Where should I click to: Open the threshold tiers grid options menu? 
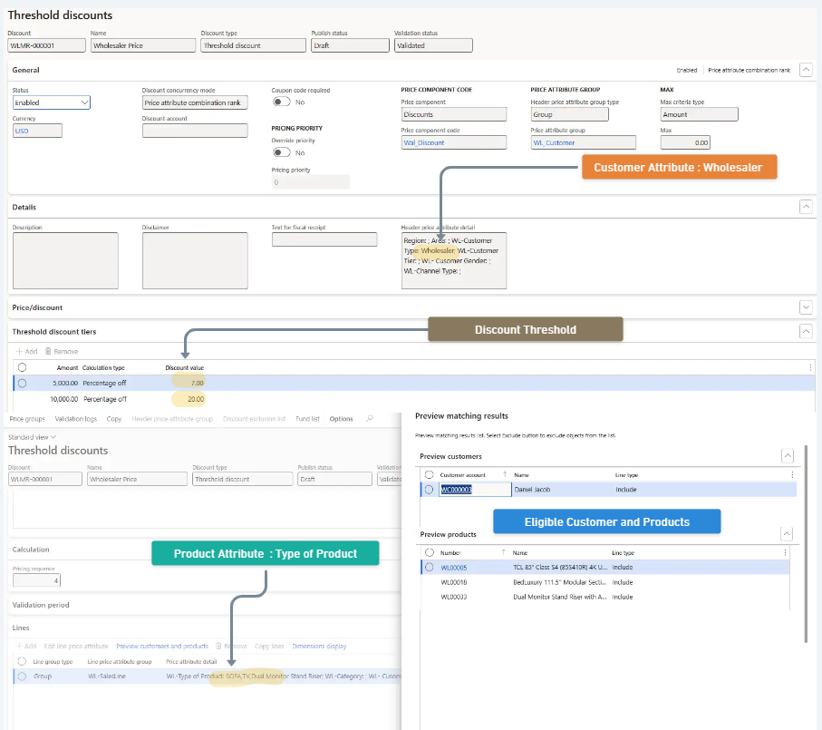click(x=809, y=367)
